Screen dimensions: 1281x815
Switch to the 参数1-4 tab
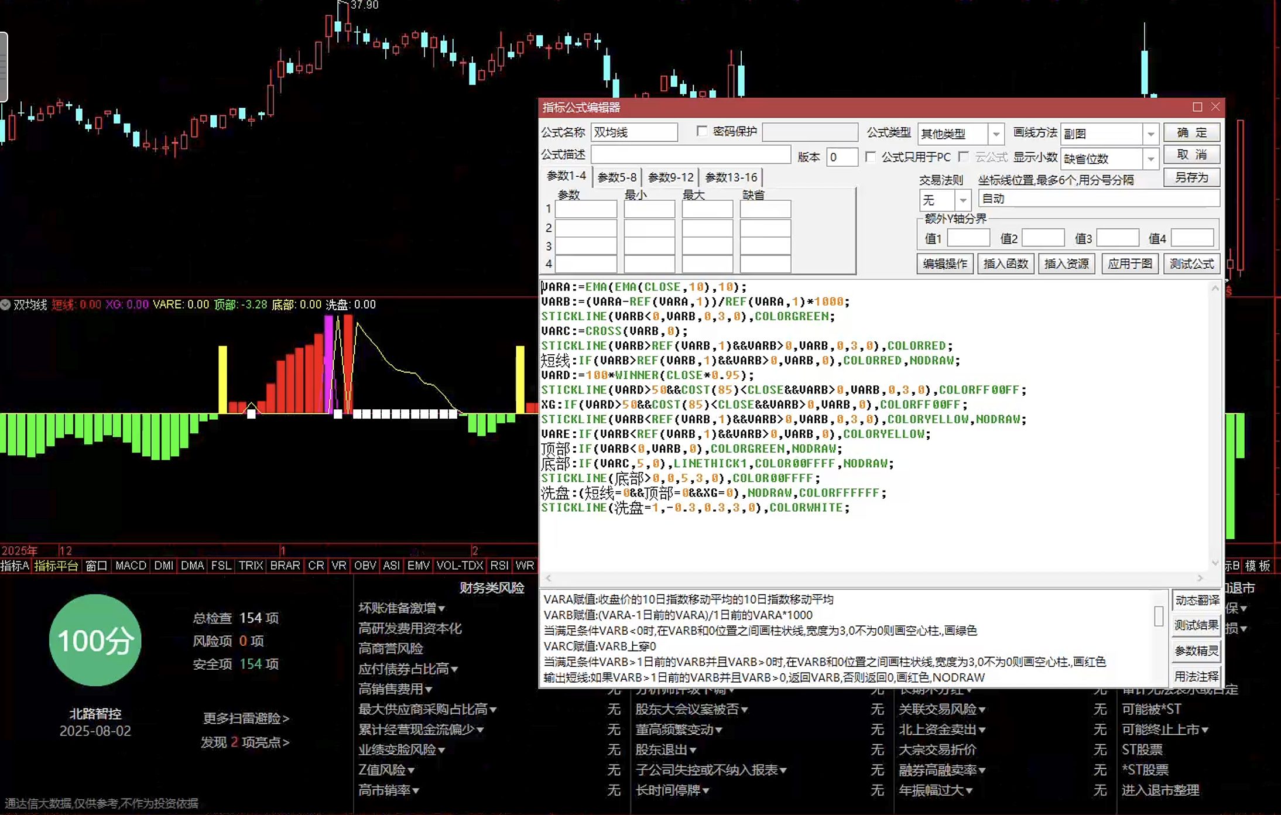(566, 176)
